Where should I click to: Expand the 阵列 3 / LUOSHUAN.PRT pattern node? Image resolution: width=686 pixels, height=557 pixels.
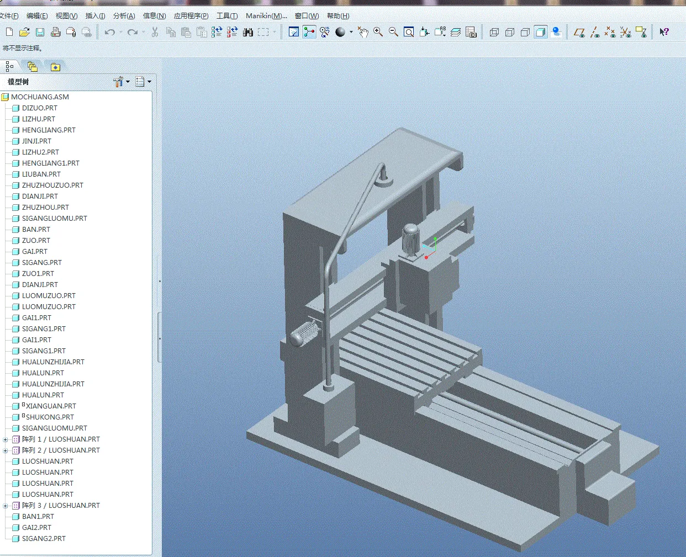pos(6,506)
